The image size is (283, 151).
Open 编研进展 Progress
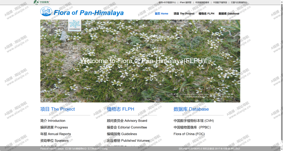54,127
